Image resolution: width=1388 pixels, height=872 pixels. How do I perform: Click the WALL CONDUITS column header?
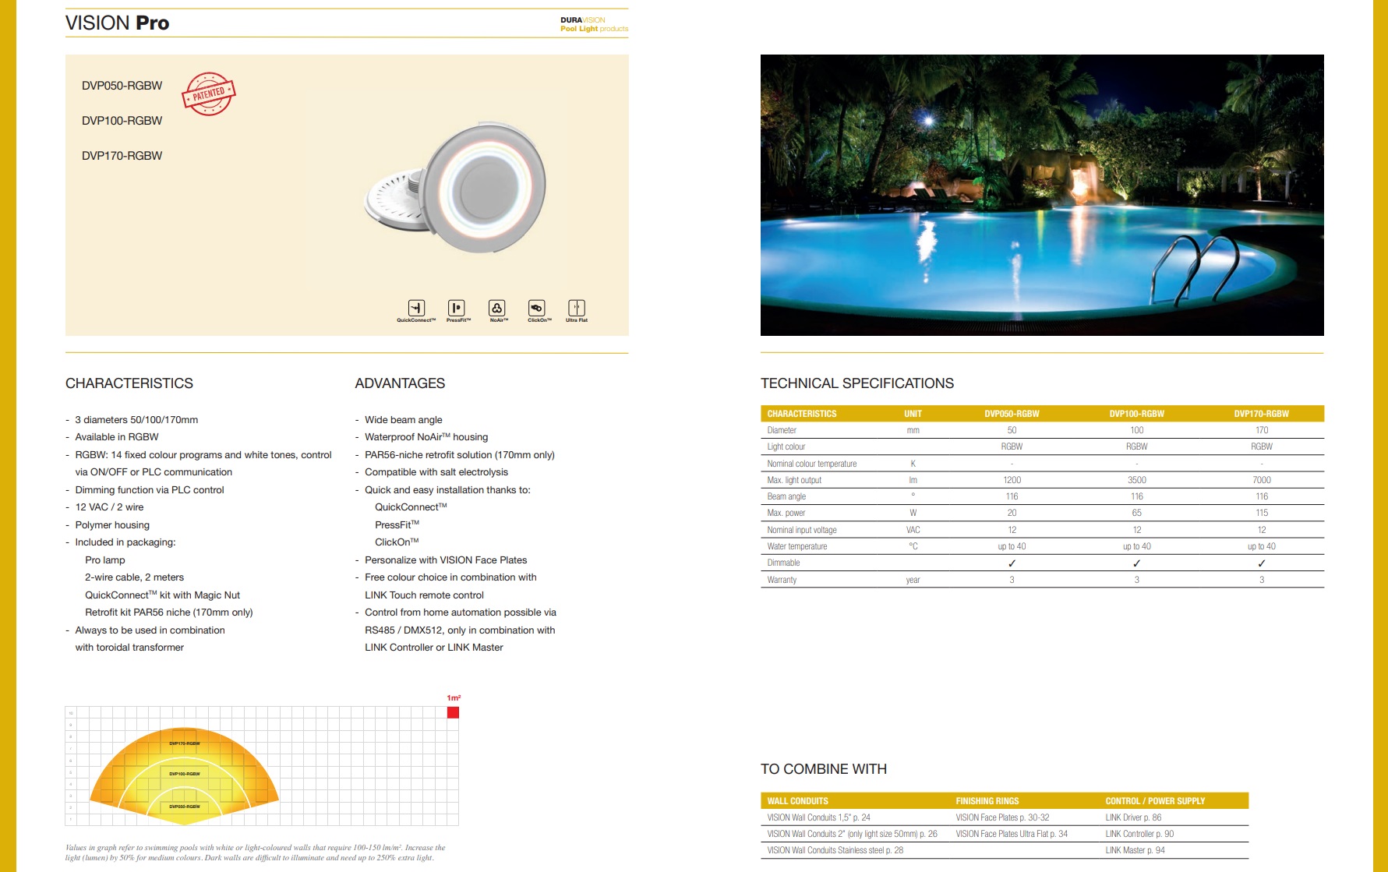[x=797, y=801]
